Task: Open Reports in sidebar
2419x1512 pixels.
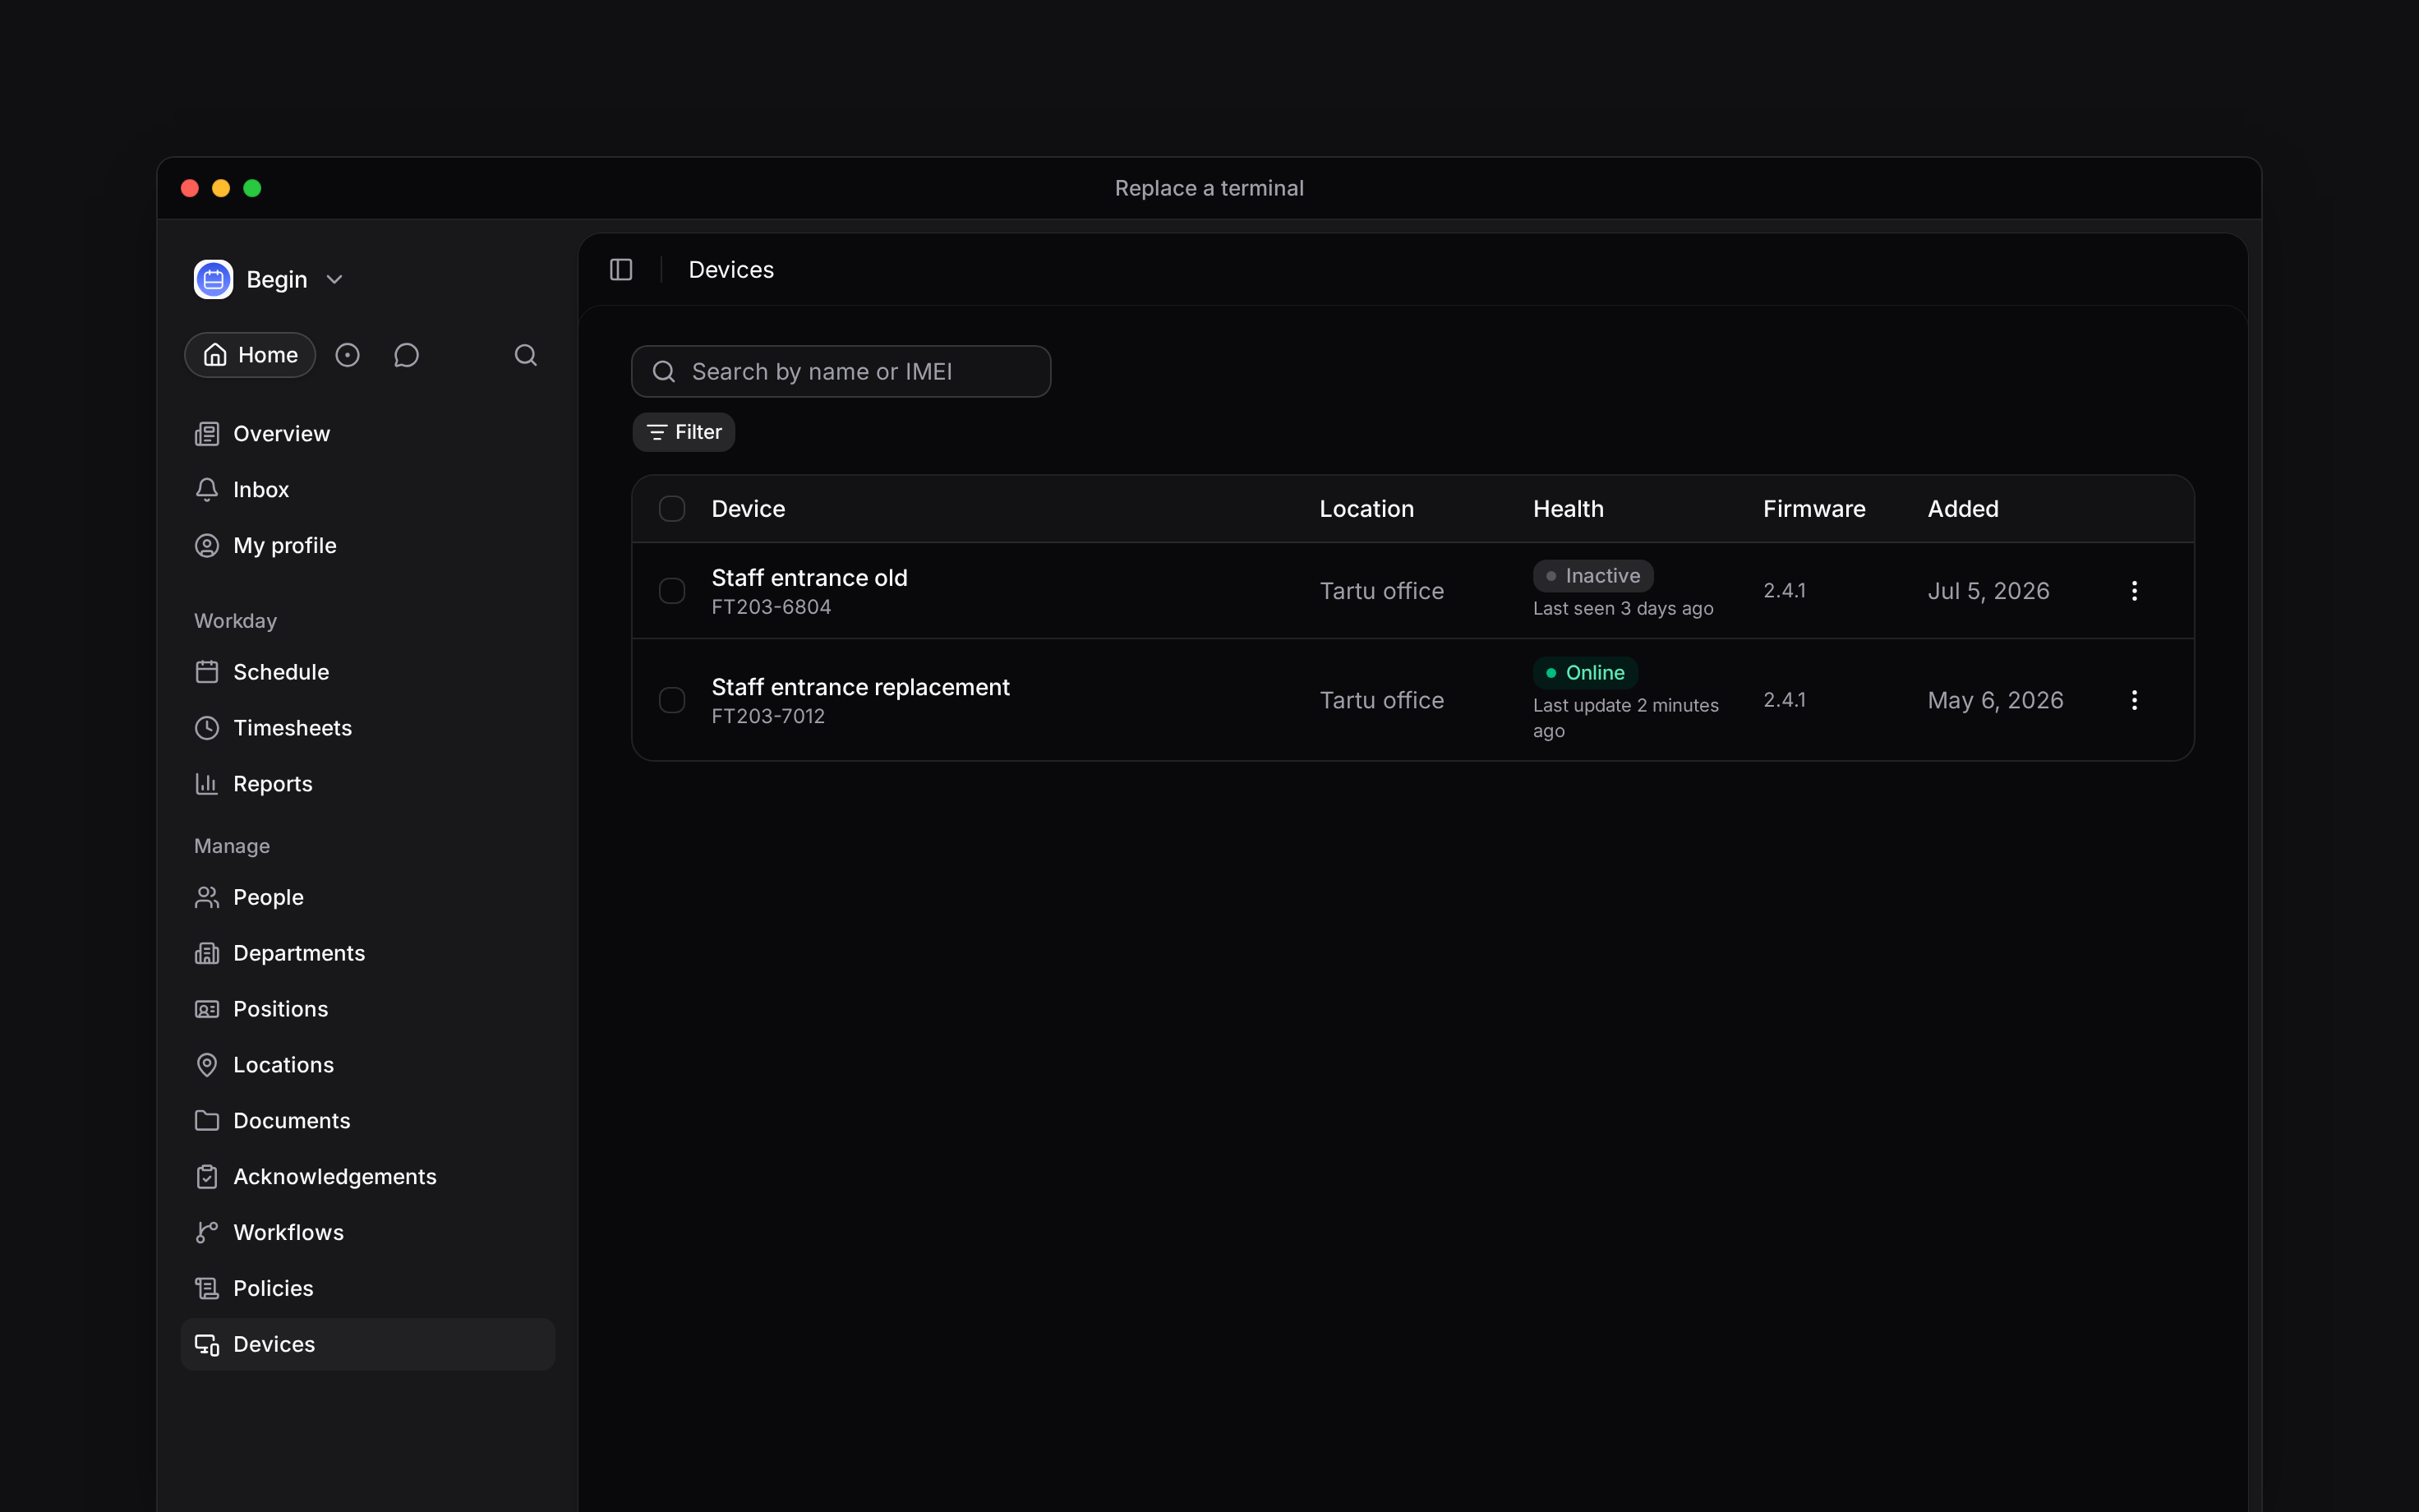Action: coord(366,784)
